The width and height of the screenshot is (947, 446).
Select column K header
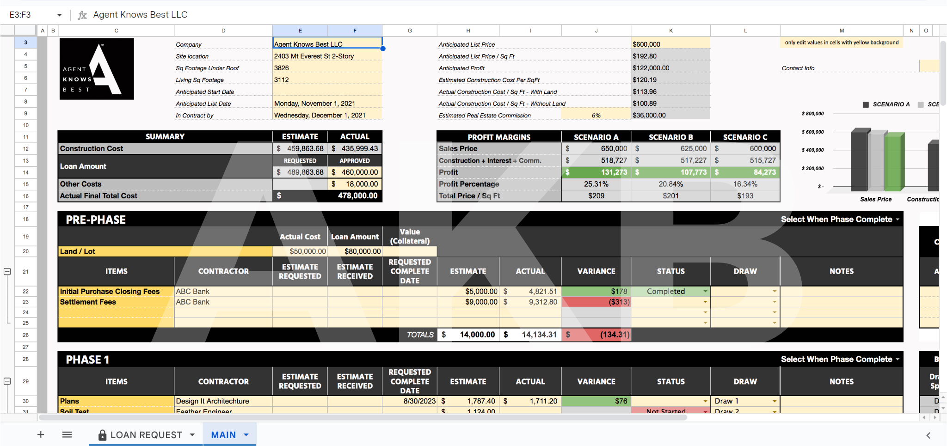[x=670, y=31]
